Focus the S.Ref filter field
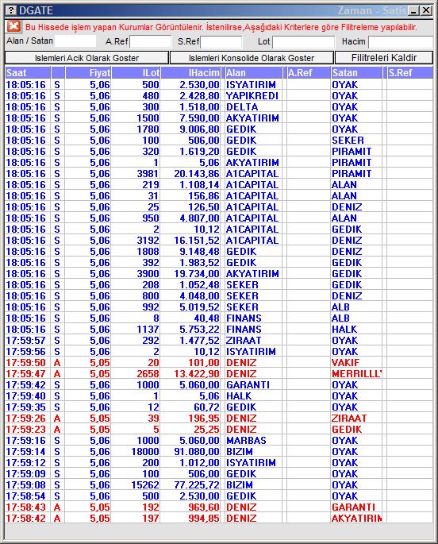 [221, 42]
